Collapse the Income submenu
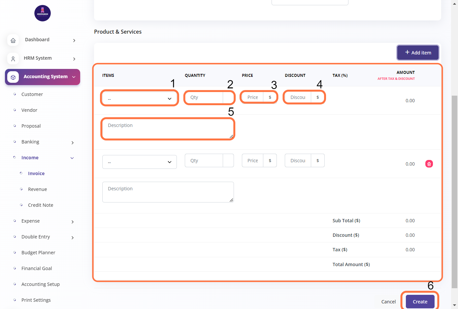The width and height of the screenshot is (458, 309). click(x=72, y=158)
